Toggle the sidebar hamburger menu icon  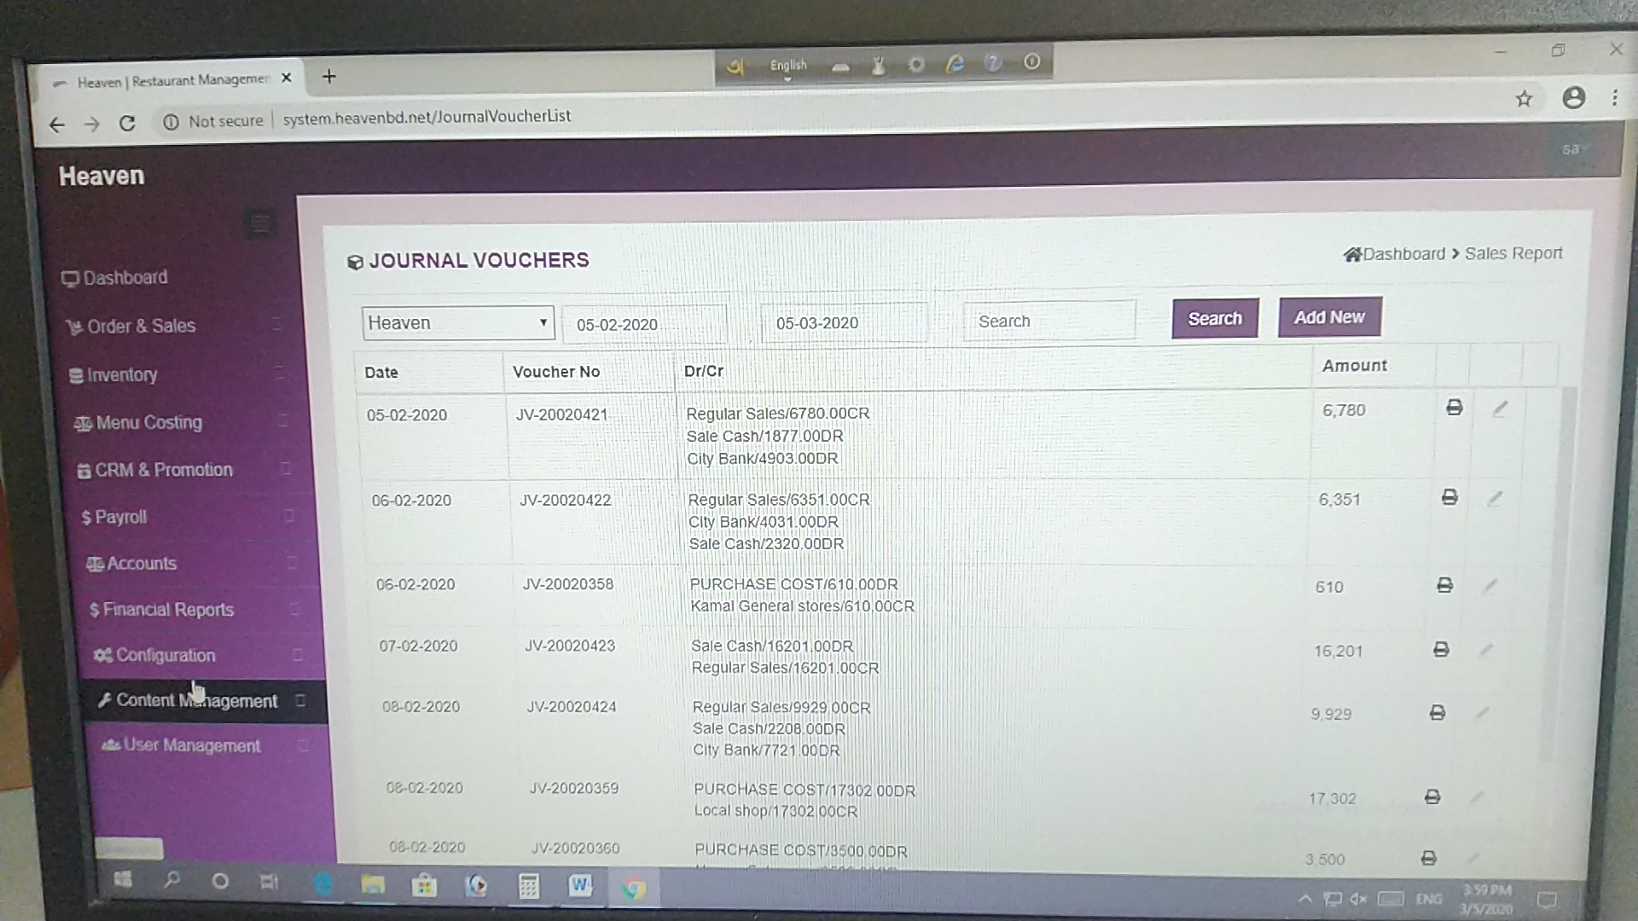point(260,224)
